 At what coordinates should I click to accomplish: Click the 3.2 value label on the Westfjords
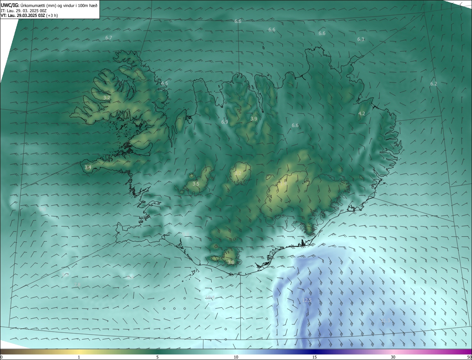click(107, 98)
